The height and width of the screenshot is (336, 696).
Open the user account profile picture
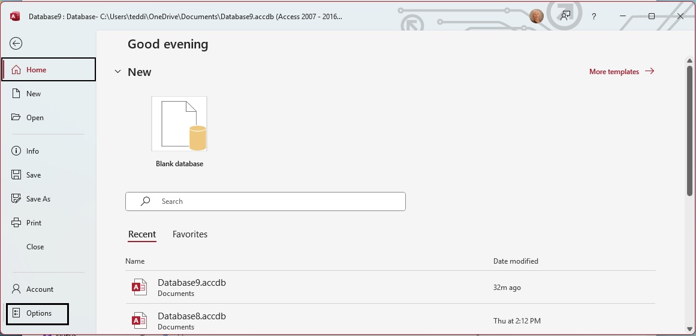click(536, 16)
